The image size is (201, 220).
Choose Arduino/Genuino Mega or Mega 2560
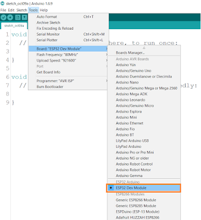pyautogui.click(x=144, y=88)
